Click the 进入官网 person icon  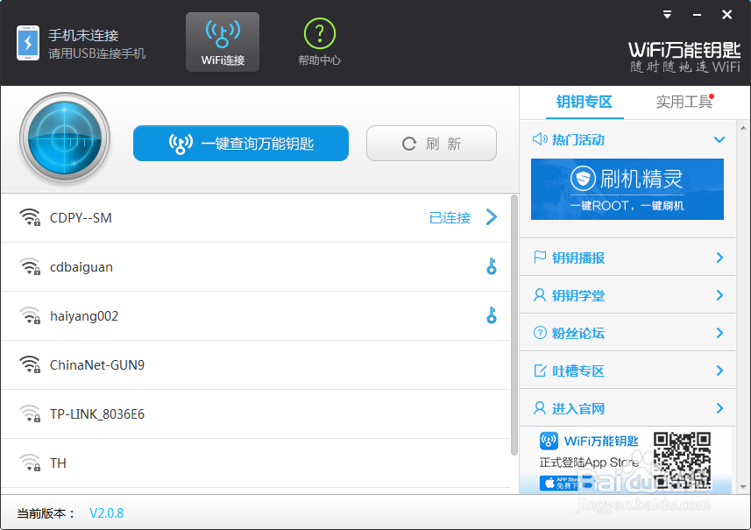540,408
